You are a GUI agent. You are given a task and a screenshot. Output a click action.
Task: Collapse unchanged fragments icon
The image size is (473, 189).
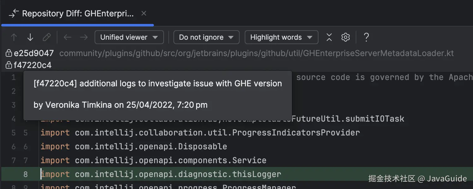329,37
